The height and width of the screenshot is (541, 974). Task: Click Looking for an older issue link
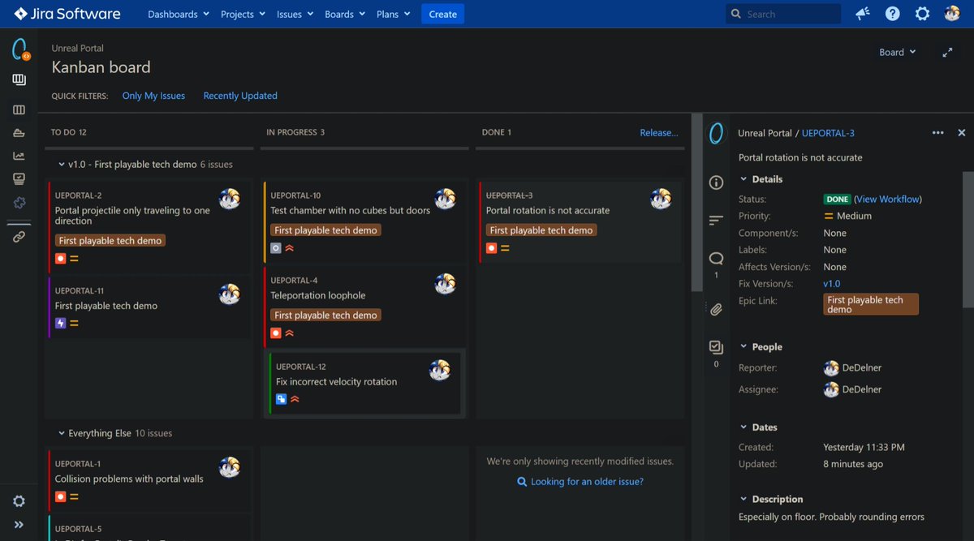(x=587, y=482)
